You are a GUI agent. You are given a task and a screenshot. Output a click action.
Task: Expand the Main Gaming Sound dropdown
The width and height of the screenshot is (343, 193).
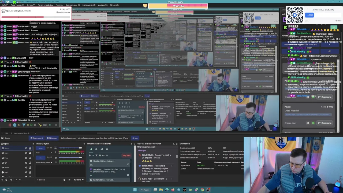(51, 162)
